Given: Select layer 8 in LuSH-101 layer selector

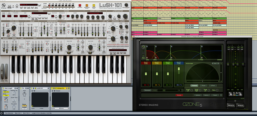Looking at the screenshot, I should [x=73, y=5].
